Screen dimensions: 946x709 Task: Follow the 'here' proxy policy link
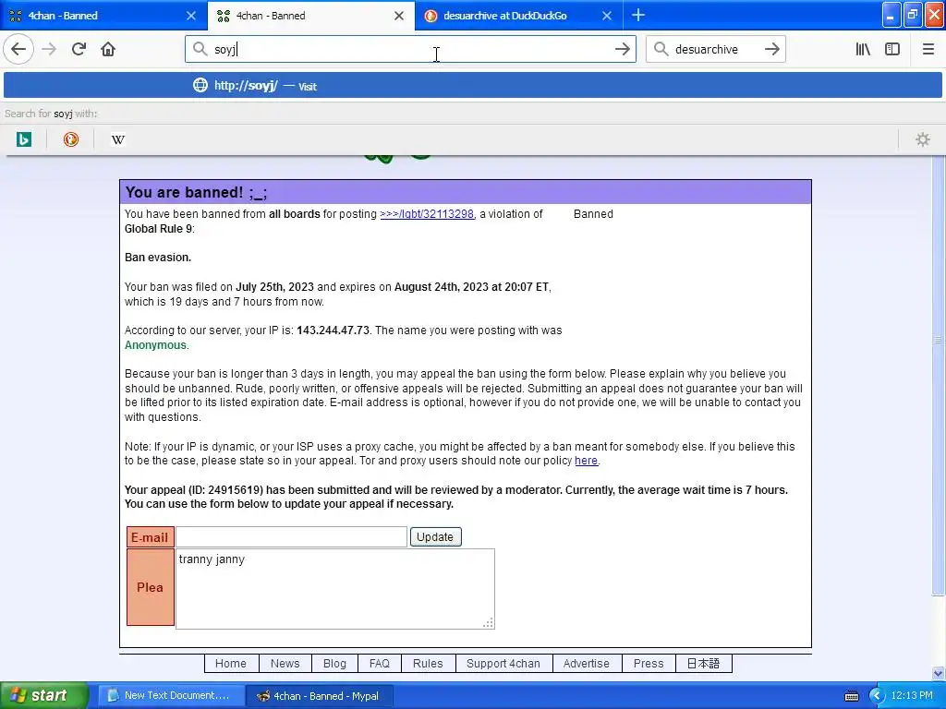click(x=586, y=461)
